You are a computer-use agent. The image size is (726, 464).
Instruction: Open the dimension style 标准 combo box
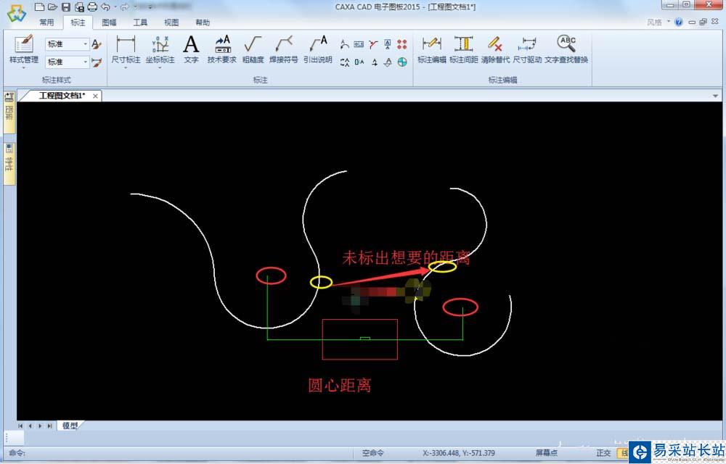click(x=67, y=62)
